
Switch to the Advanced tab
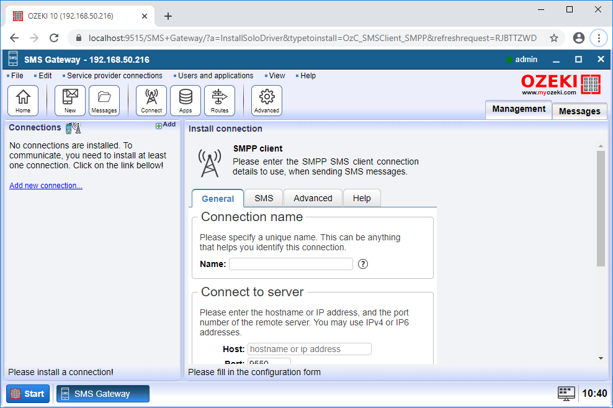pos(313,198)
